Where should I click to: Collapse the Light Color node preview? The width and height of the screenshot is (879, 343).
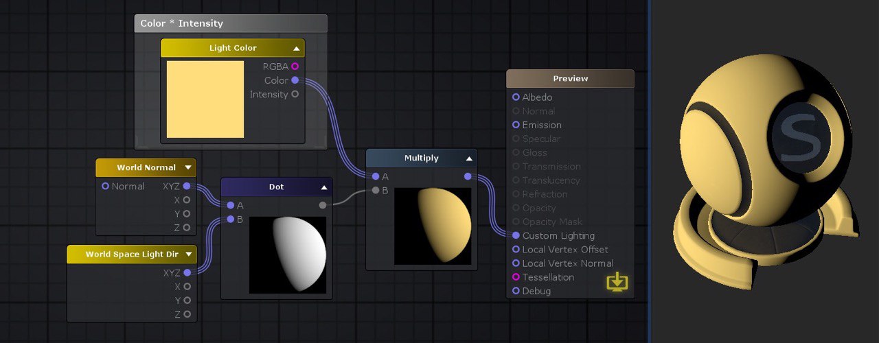[296, 49]
